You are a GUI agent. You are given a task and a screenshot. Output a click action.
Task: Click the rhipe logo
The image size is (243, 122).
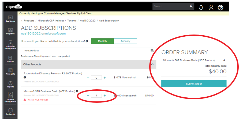(14, 7)
